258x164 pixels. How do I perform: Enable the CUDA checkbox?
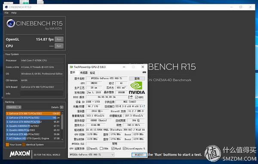(101, 149)
